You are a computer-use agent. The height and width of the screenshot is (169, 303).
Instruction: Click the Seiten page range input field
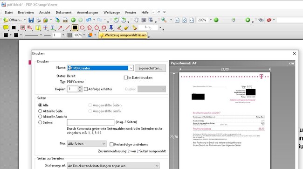[x=90, y=122]
